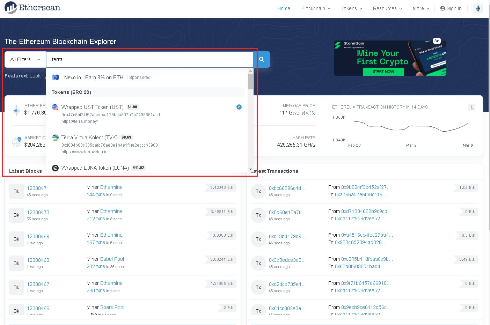Viewport: 490px width, 325px height.
Task: Click the Bk badge for block 12008469
Action: coord(16,239)
